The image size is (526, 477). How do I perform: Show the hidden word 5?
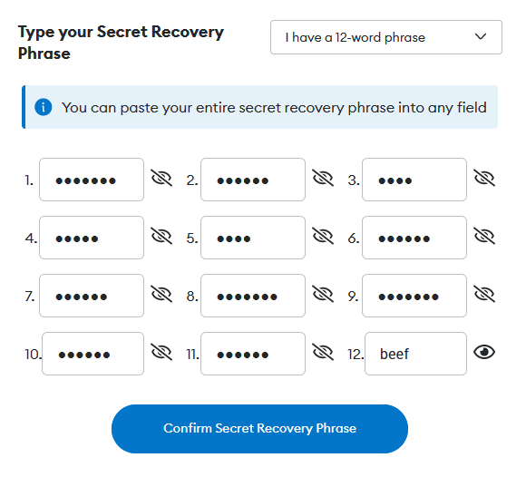[323, 236]
